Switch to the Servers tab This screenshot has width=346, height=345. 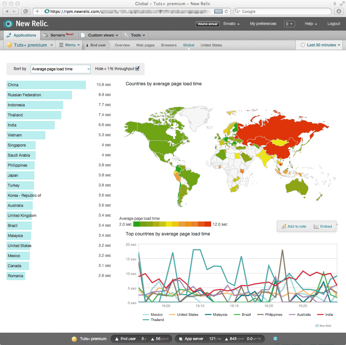click(x=59, y=35)
